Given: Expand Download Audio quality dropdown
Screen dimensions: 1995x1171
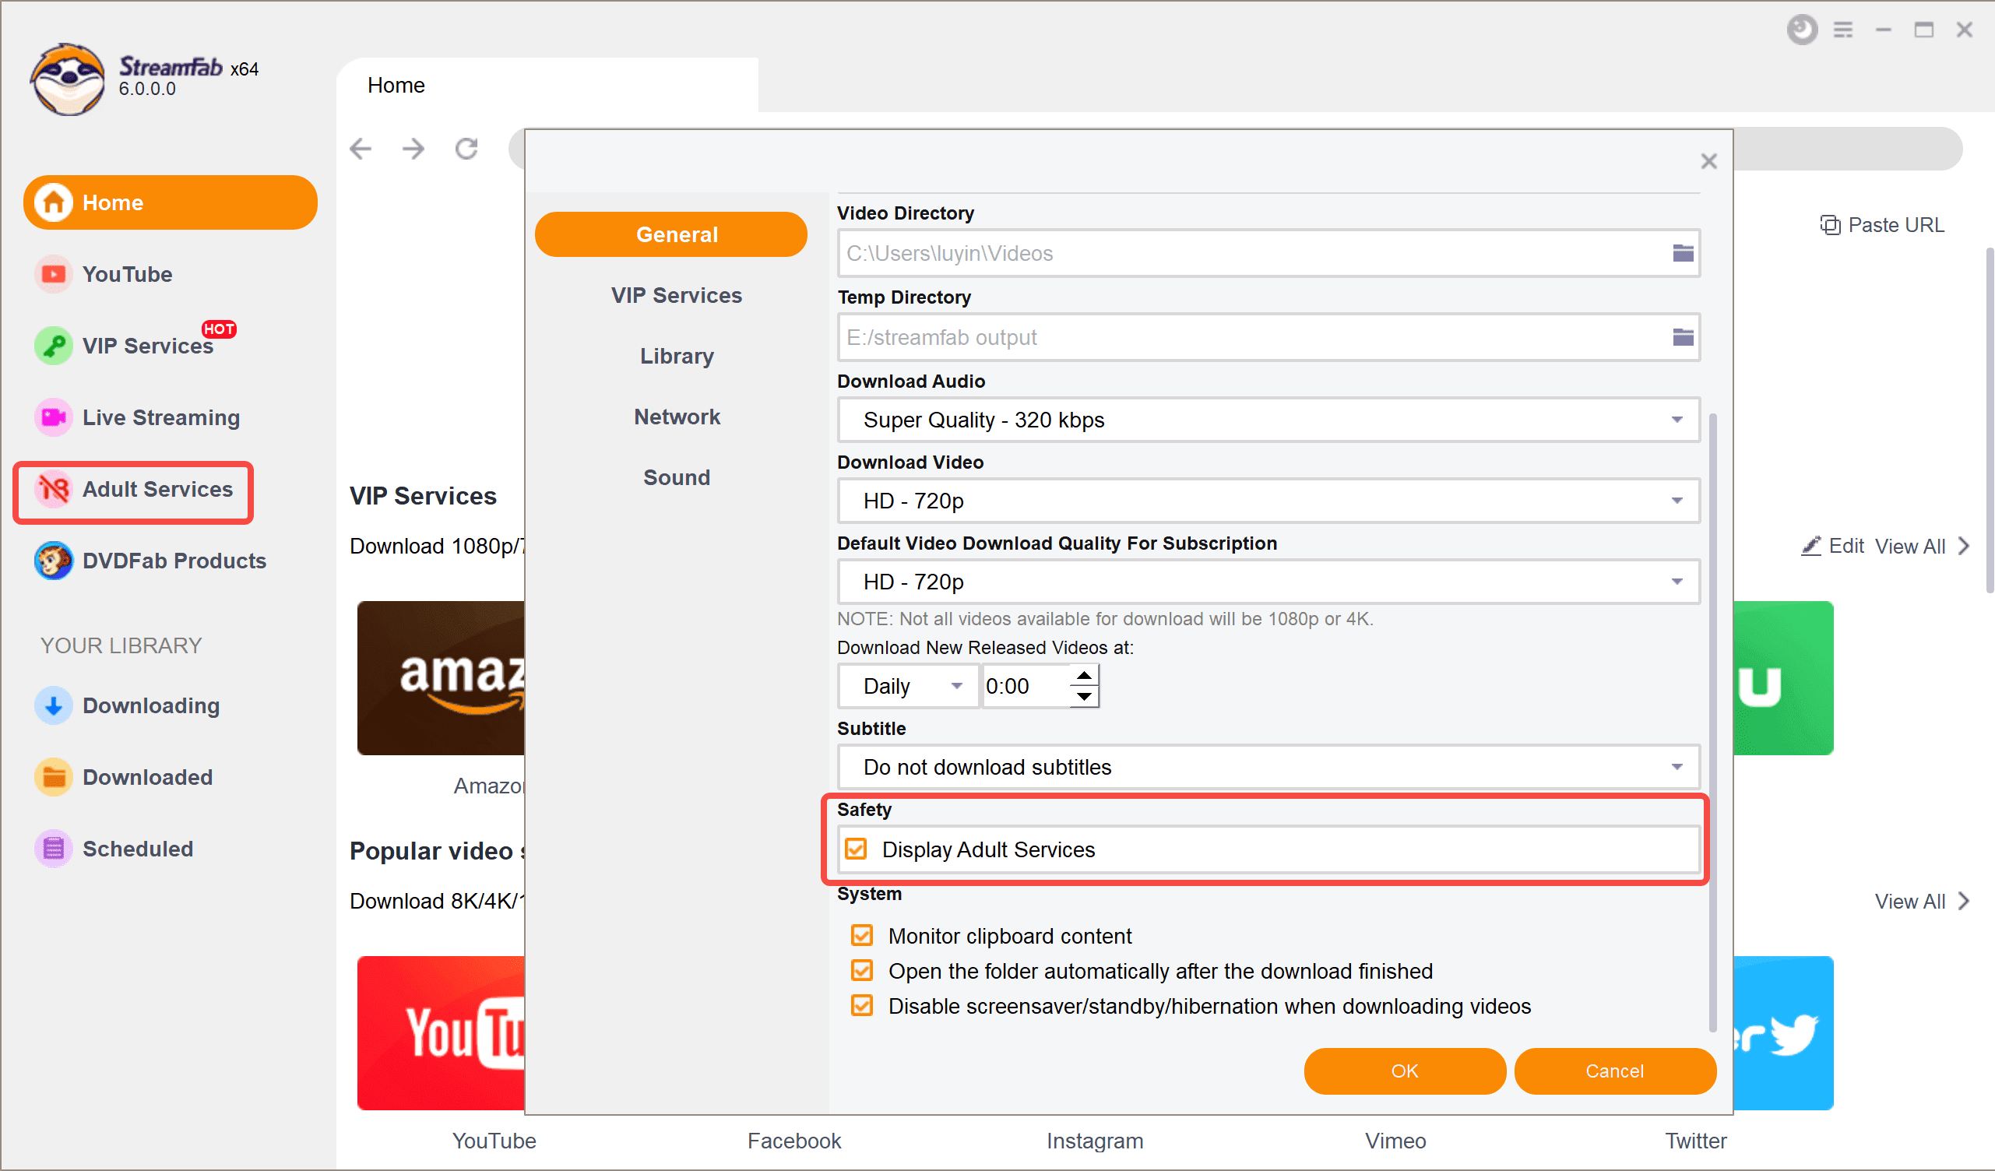Looking at the screenshot, I should tap(1679, 420).
